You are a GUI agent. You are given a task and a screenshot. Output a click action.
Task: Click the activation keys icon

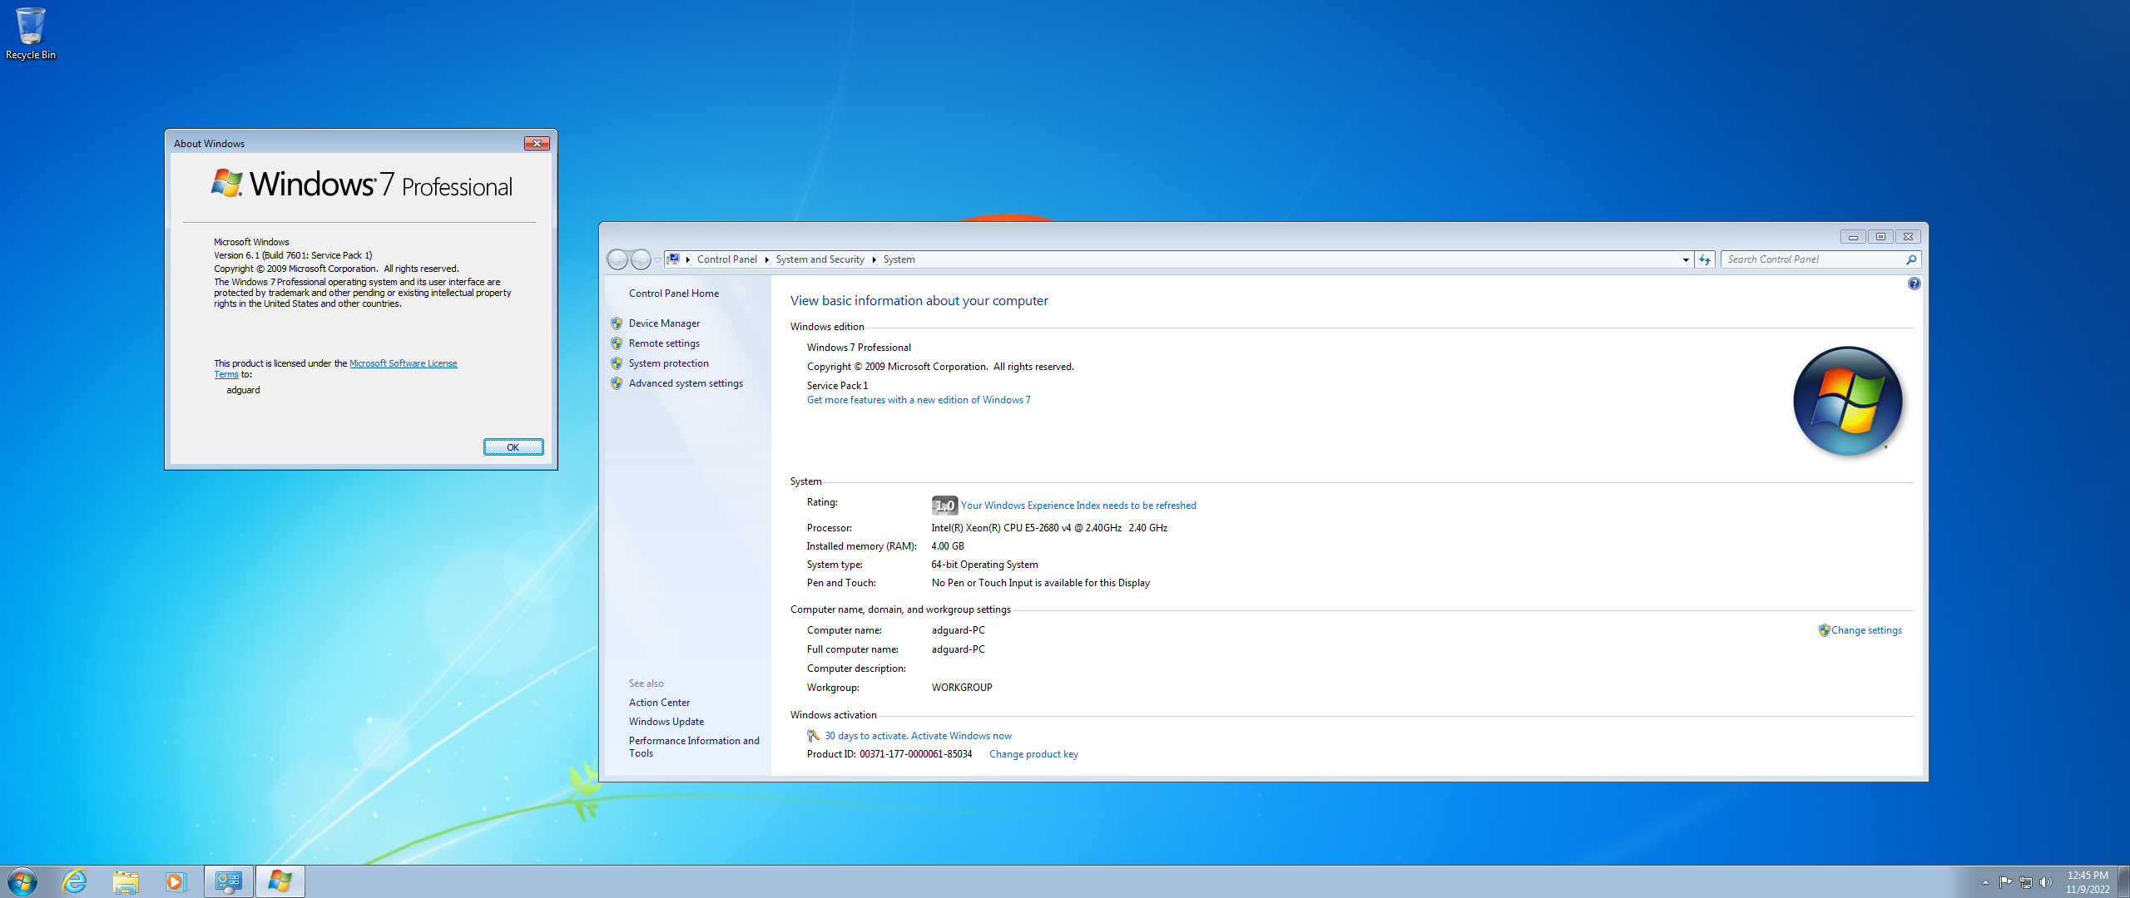pyautogui.click(x=813, y=736)
